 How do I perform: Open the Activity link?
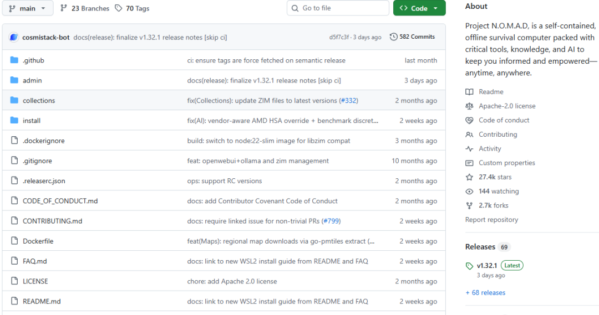tap(490, 149)
